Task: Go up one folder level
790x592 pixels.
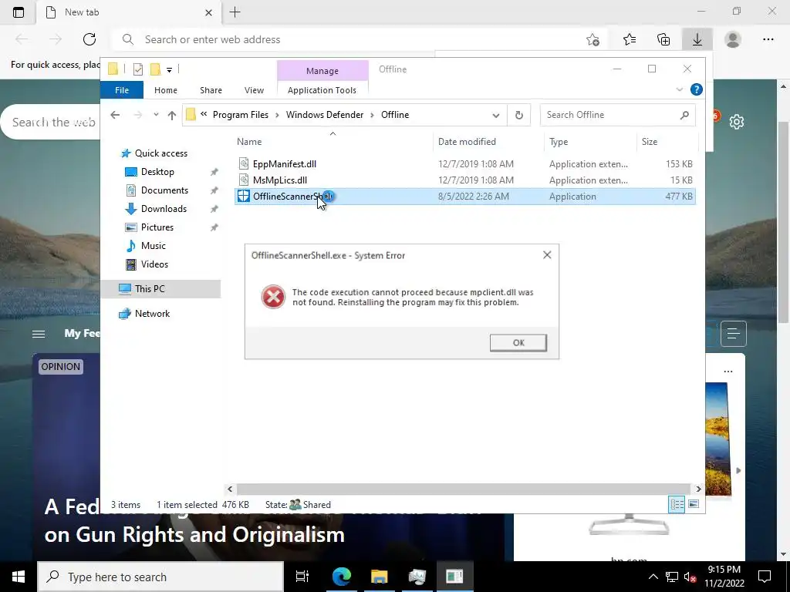Action: 172,116
